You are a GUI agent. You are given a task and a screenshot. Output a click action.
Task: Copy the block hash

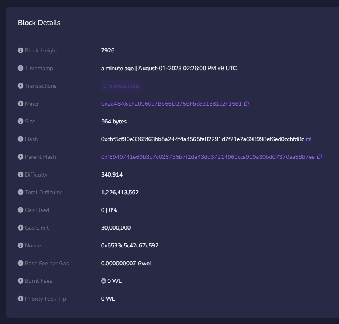tap(308, 139)
